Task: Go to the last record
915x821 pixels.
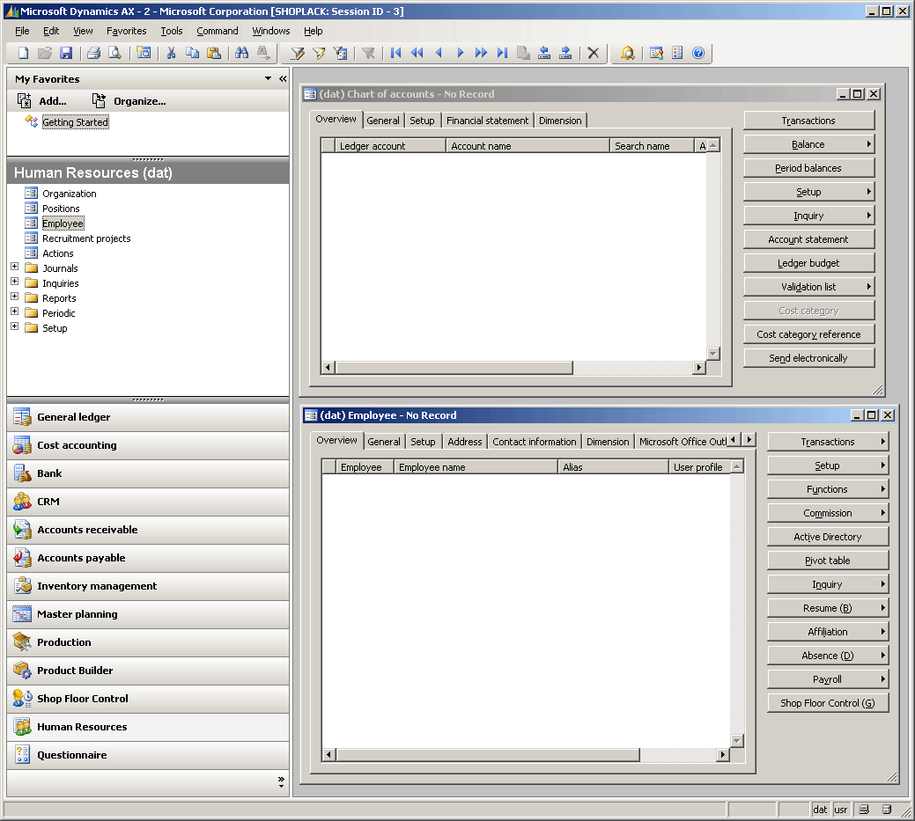Action: coord(502,53)
